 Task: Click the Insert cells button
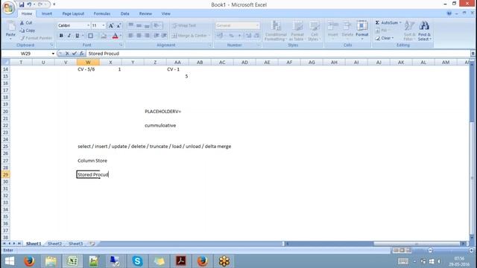[333, 30]
